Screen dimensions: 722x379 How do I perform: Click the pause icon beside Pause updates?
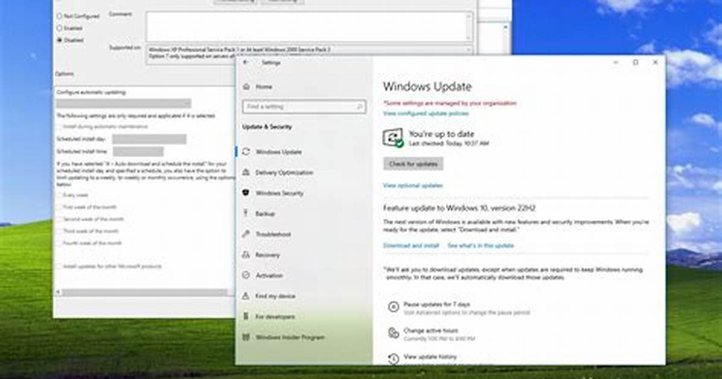pyautogui.click(x=393, y=307)
